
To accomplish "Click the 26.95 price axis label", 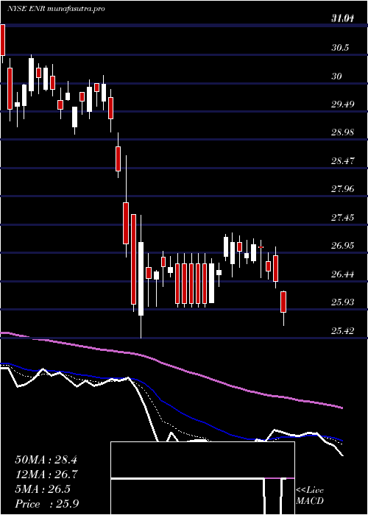I will tap(343, 246).
